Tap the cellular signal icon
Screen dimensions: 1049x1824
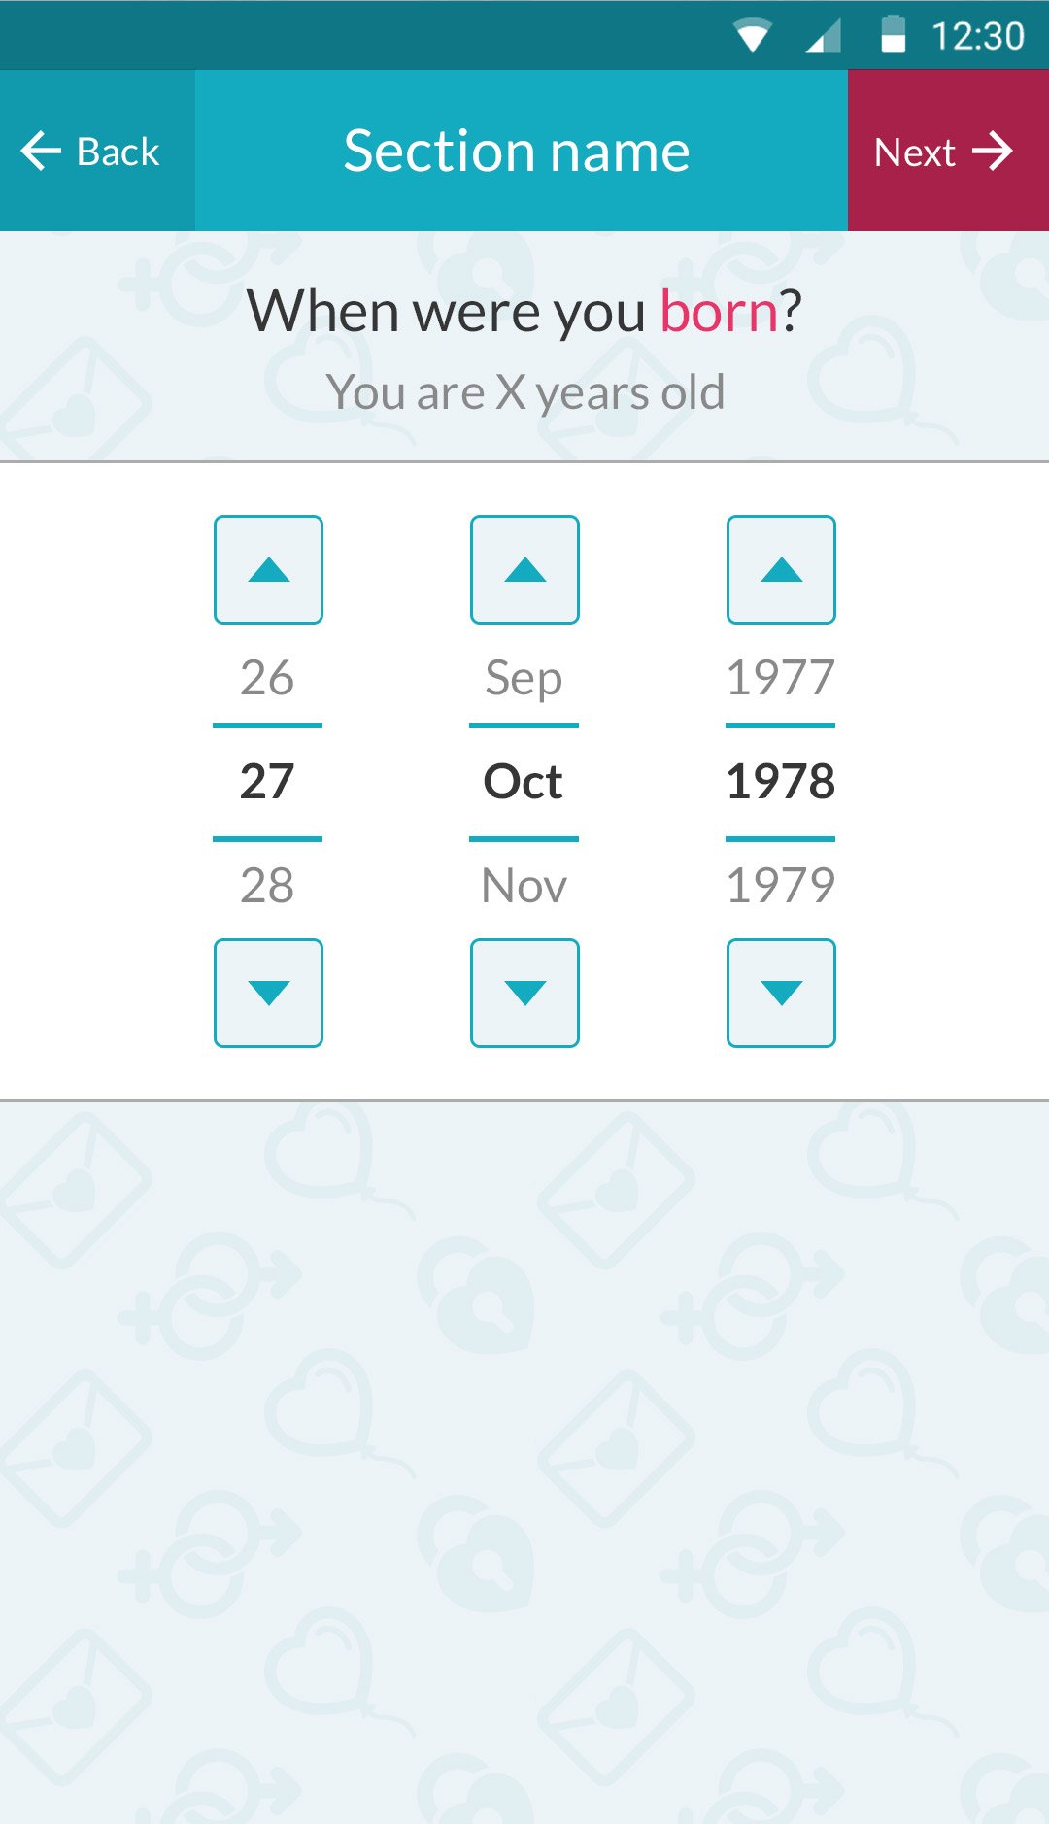824,36
